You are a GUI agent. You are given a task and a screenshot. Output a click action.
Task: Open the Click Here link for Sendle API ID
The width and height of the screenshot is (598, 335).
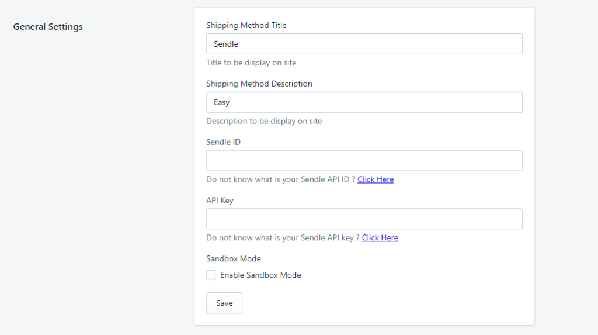pyautogui.click(x=376, y=179)
